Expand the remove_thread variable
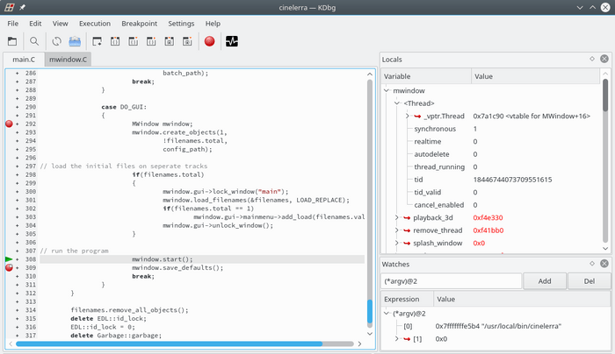Screen dimensions: 615x354 tap(396, 230)
